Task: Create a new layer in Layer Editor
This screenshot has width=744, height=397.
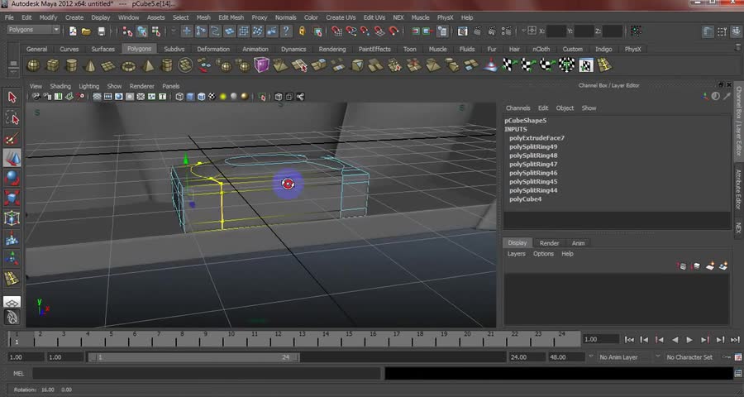Action: tap(709, 266)
